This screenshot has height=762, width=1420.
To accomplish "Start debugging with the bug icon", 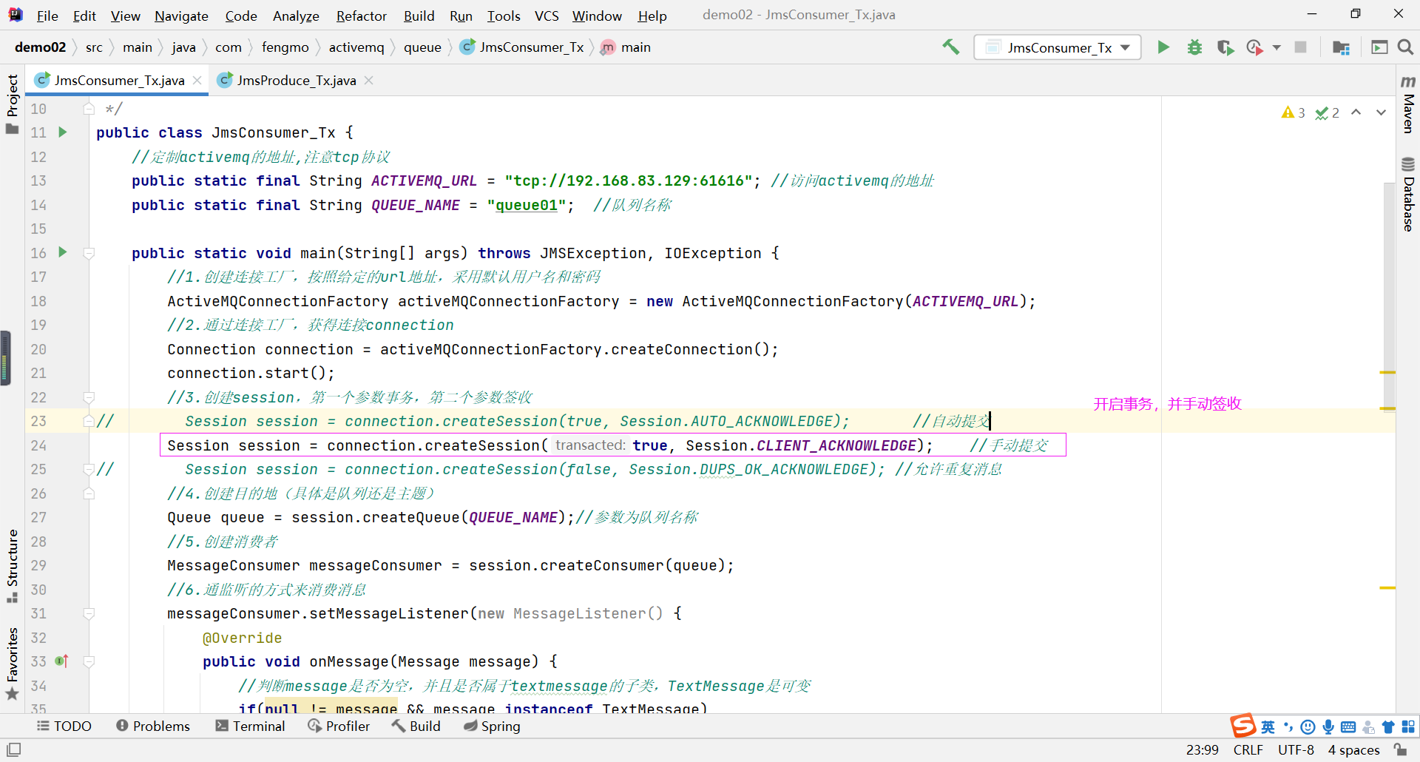I will pos(1194,47).
